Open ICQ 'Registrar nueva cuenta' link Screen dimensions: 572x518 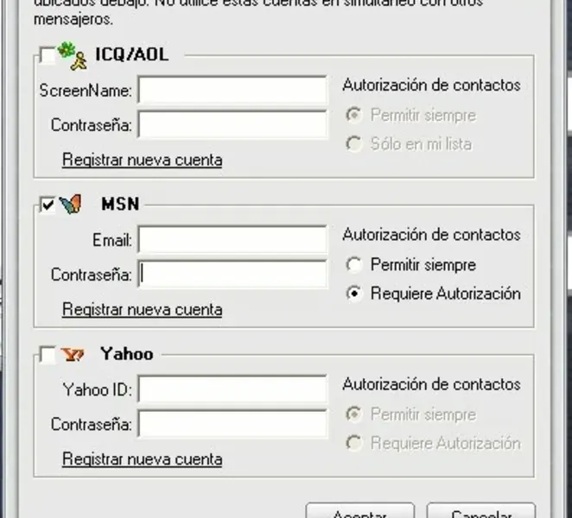point(142,160)
